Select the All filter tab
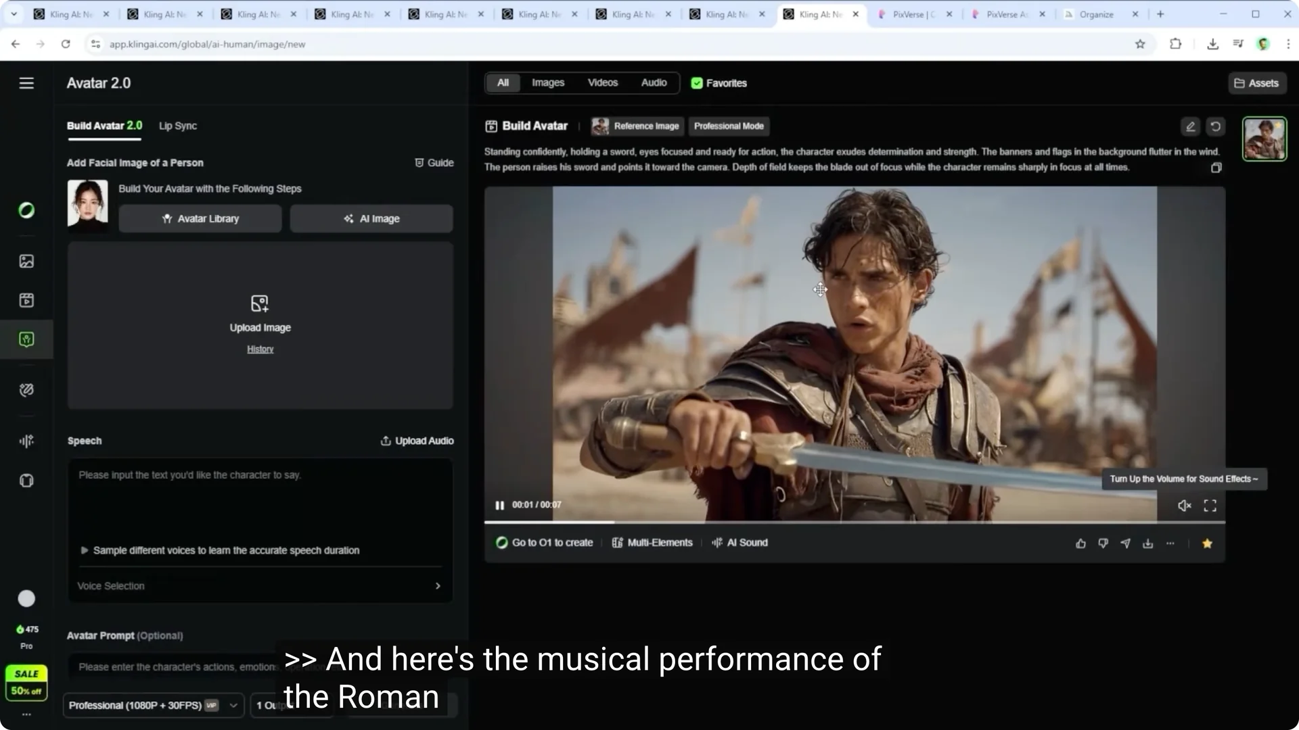The width and height of the screenshot is (1299, 730). click(x=503, y=82)
